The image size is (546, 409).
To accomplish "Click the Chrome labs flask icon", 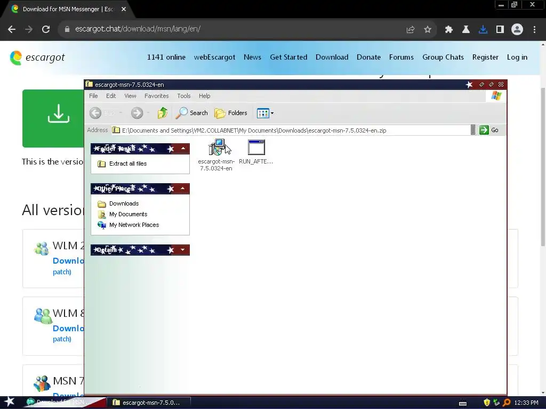I will click(x=465, y=30).
